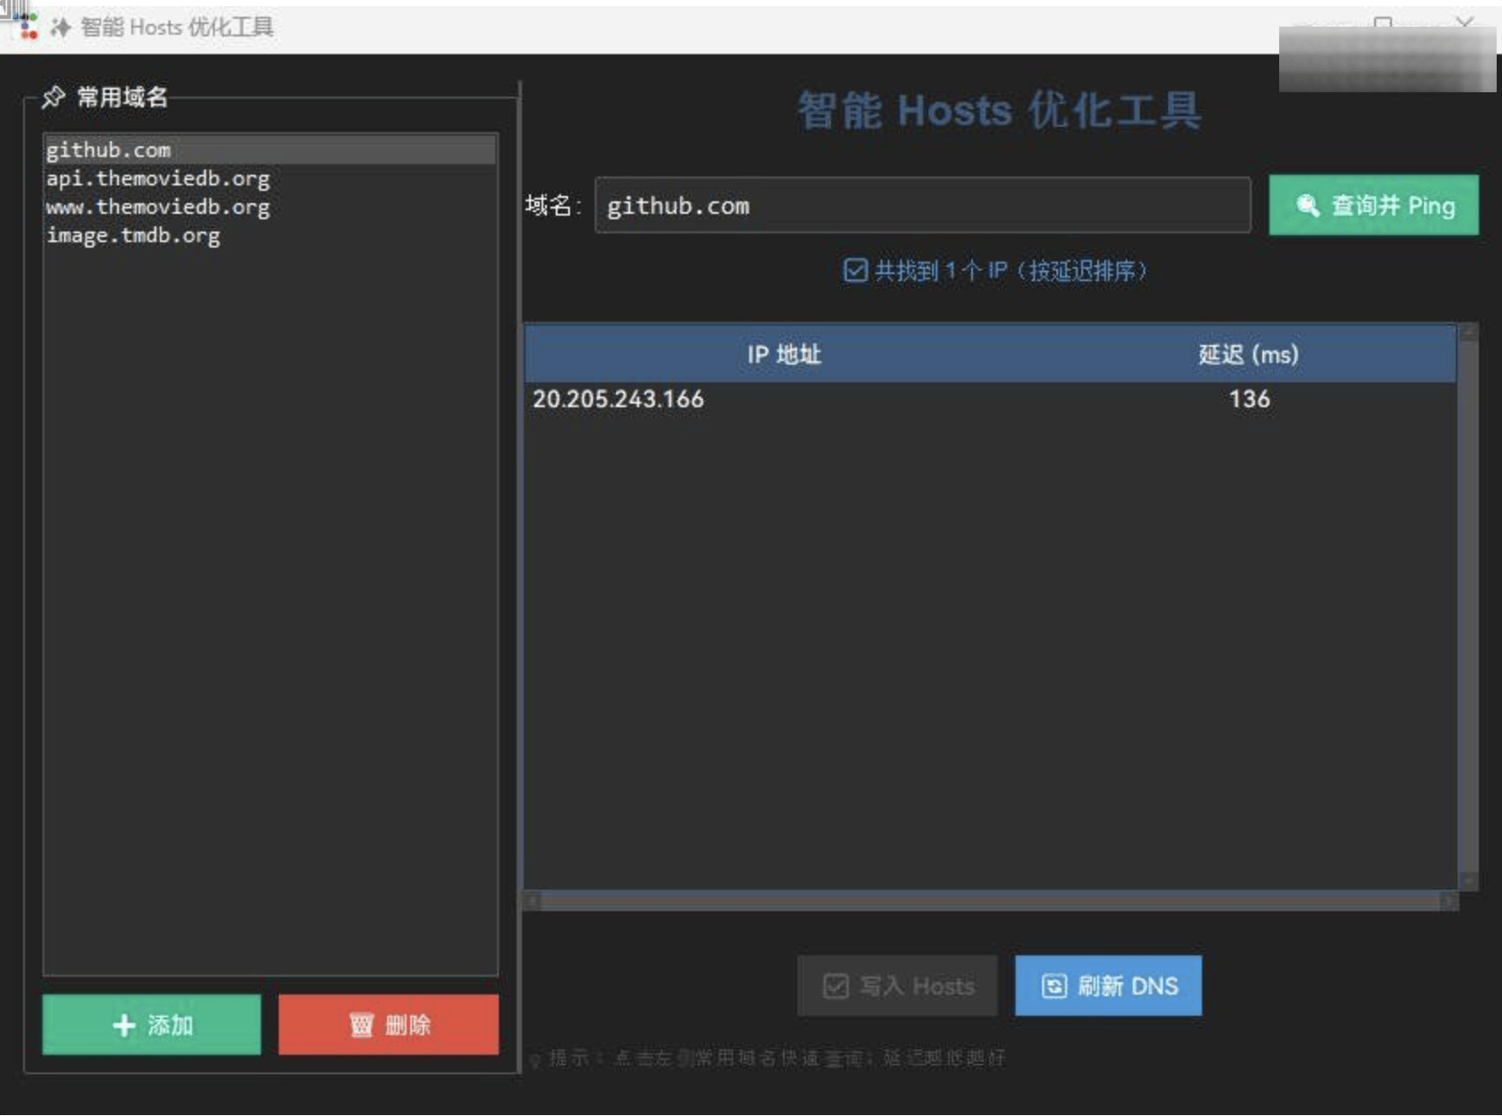Click the magnifier icon on 查询并 Ping button
This screenshot has width=1502, height=1116.
click(1308, 206)
